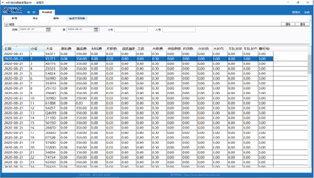This screenshot has width=314, height=178.
Task: Select the row with plate T4154
Action: (138, 158)
